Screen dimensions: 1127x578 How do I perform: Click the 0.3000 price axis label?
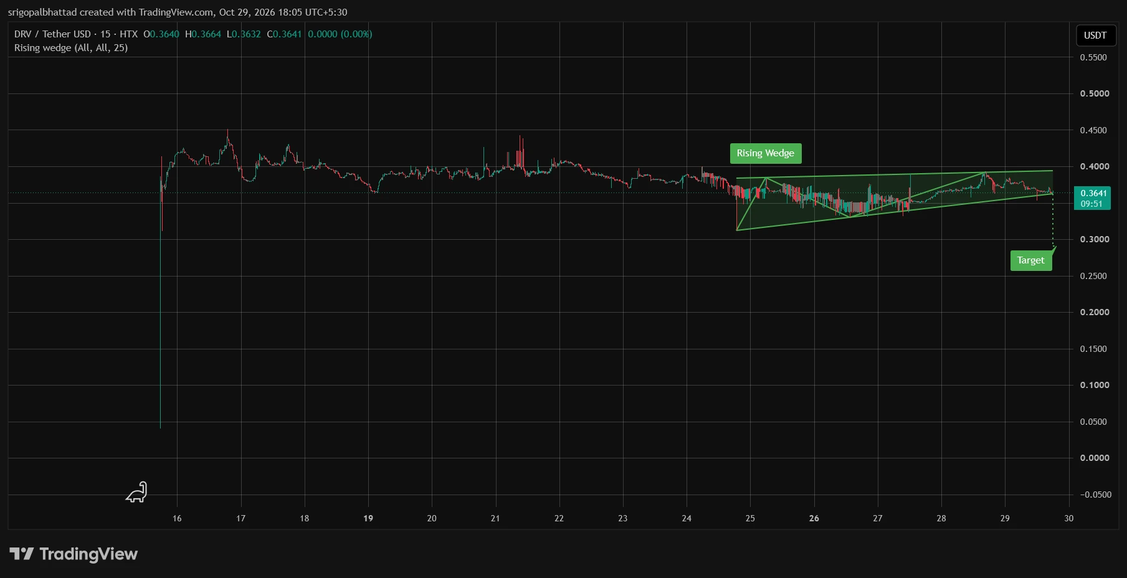[x=1094, y=239]
